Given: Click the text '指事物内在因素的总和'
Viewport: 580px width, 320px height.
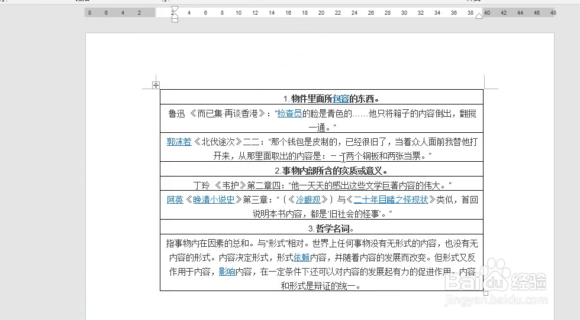Looking at the screenshot, I should pyautogui.click(x=207, y=243).
